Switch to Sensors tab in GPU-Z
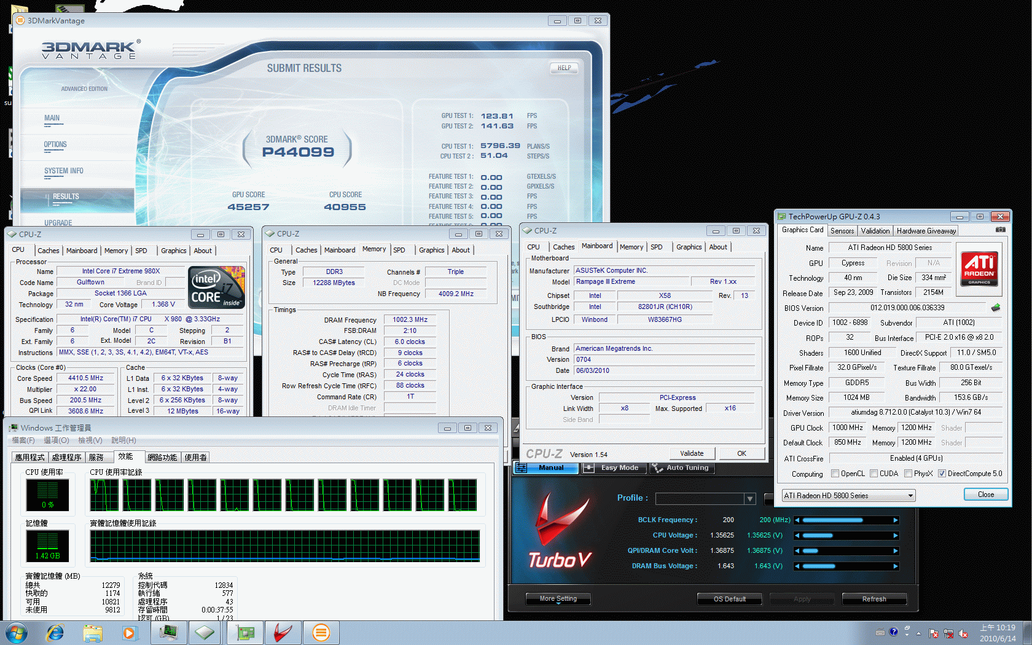Viewport: 1032px width, 645px height. pyautogui.click(x=842, y=231)
